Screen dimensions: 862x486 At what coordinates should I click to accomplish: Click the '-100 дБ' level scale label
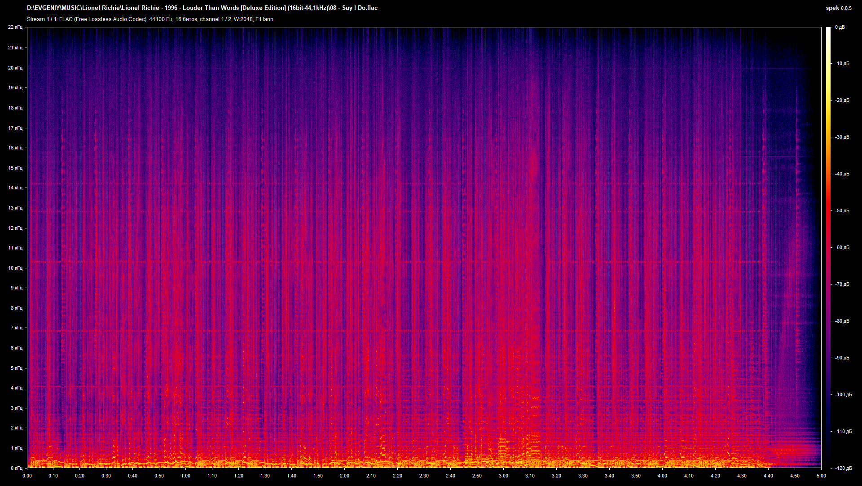coord(844,395)
